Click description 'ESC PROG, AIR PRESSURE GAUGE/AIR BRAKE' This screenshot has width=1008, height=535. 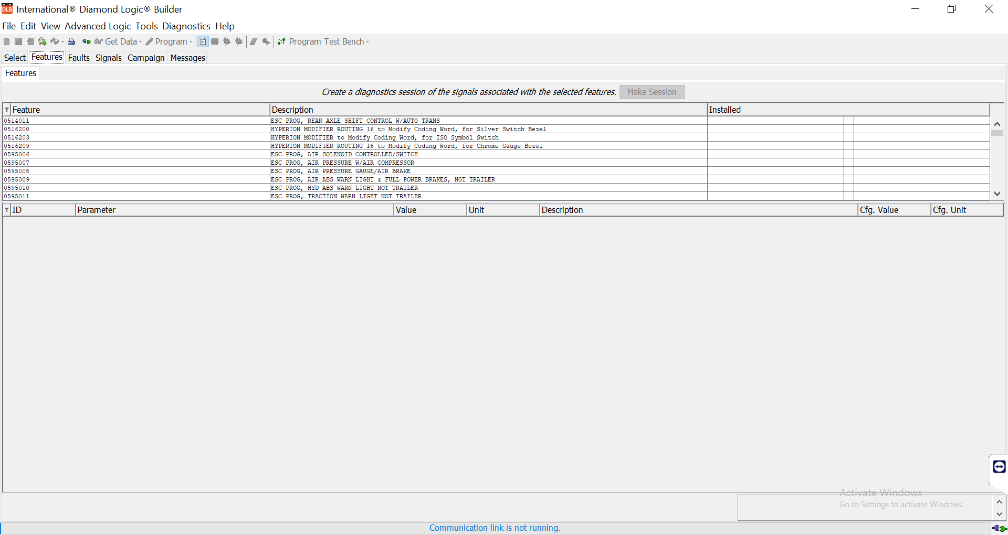(341, 171)
